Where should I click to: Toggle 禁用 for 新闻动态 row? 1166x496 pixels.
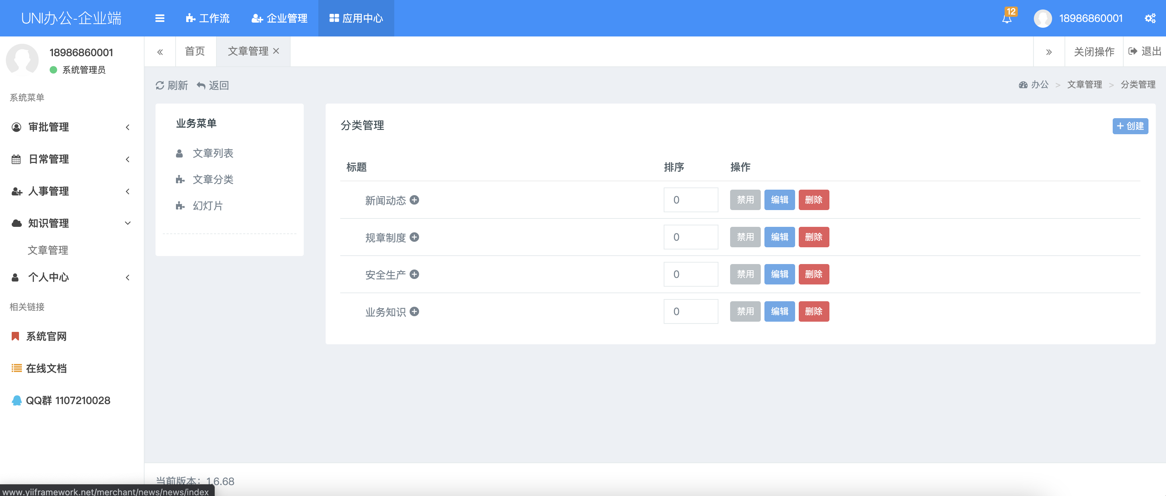click(745, 200)
